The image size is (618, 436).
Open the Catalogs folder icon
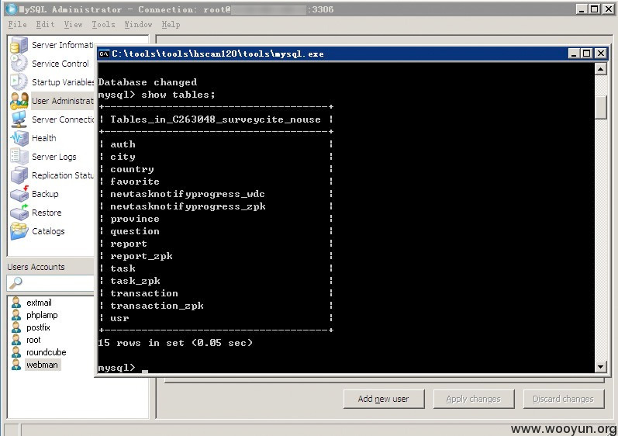19,231
